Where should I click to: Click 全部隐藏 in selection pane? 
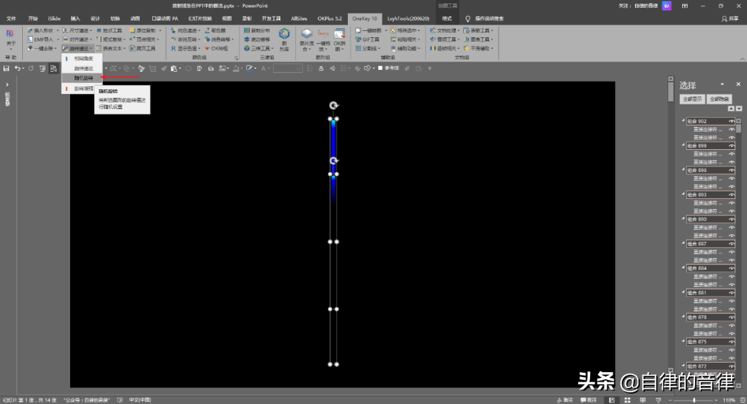(x=719, y=99)
